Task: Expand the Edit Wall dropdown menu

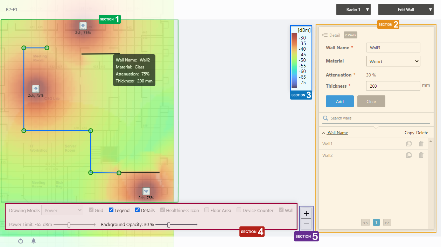Action: click(406, 10)
